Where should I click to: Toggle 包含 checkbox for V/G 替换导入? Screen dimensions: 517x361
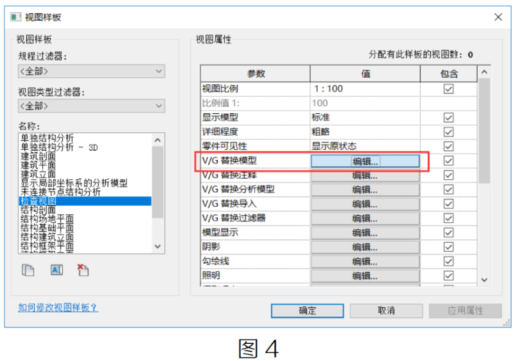(449, 204)
